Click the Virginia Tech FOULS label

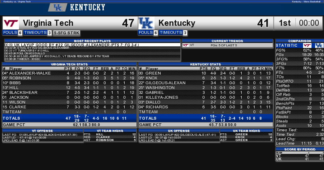(x=10, y=33)
